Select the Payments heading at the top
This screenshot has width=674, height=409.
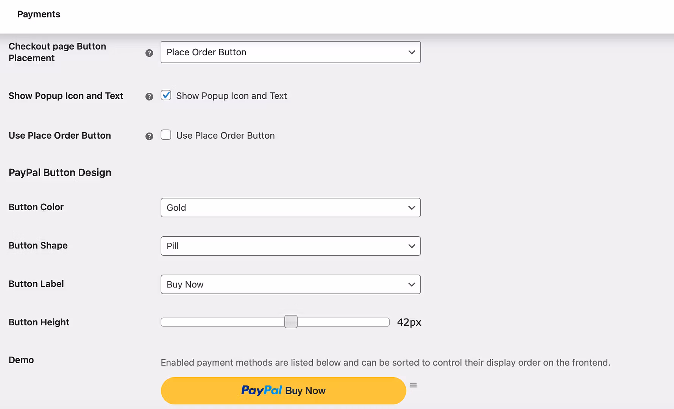(38, 14)
